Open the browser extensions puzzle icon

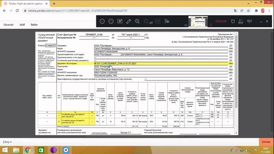point(256,11)
